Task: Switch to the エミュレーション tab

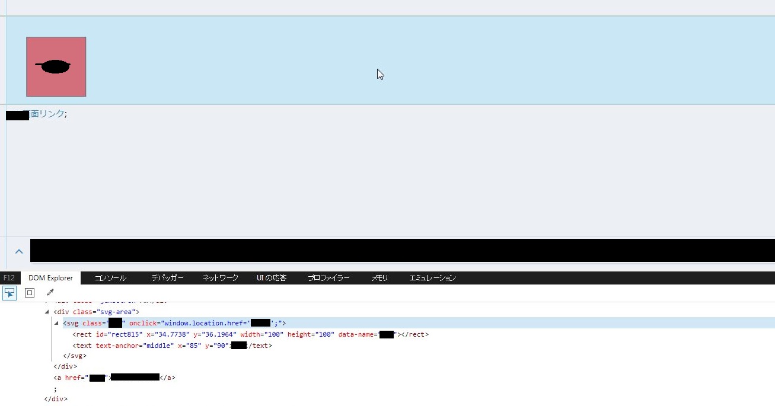Action: 432,278
